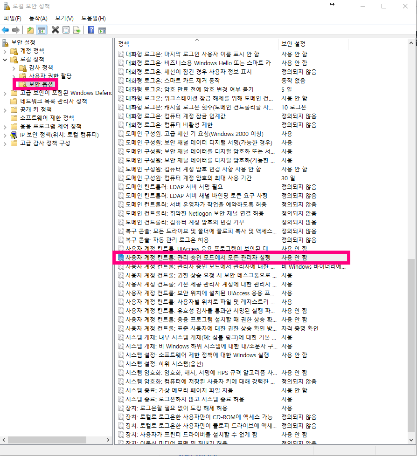
Task: Click icon of 시스템 종료: 가상 메모리 페이지 파일 지움
Action: (x=121, y=391)
